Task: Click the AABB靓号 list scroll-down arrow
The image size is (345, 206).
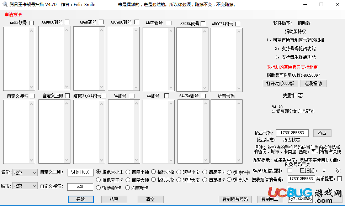Action: 31,87
